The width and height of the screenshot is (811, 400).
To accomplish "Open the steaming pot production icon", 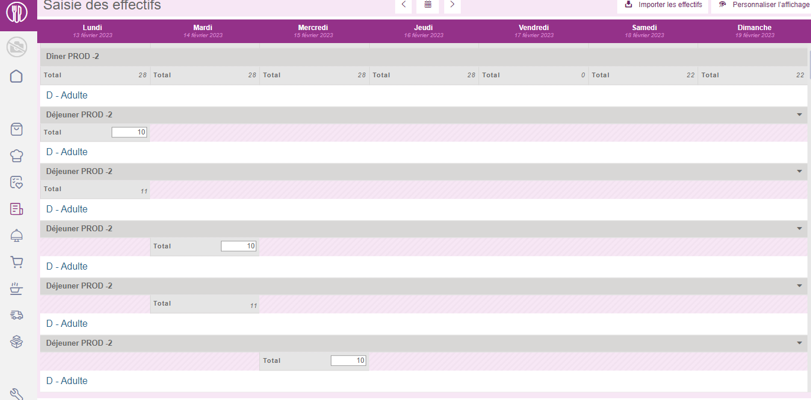I will pos(17,288).
